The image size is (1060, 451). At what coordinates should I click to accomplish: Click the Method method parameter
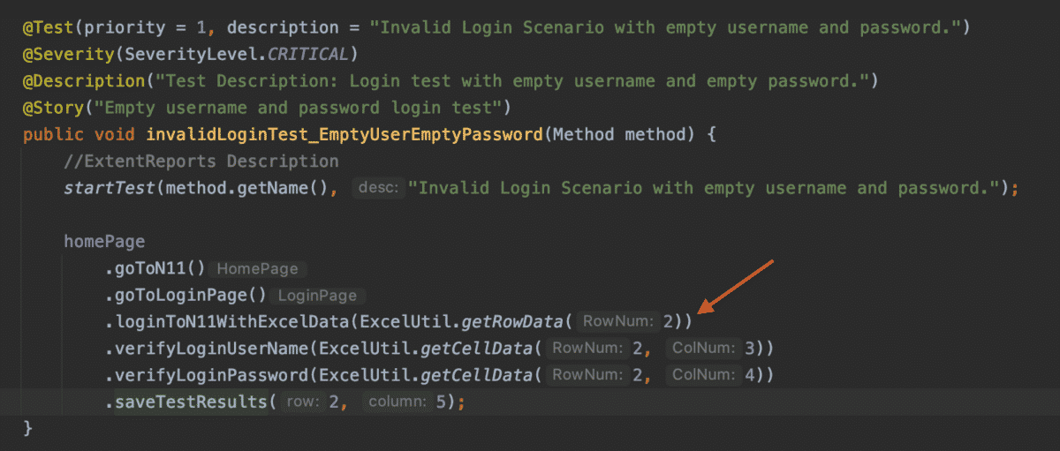pos(618,136)
